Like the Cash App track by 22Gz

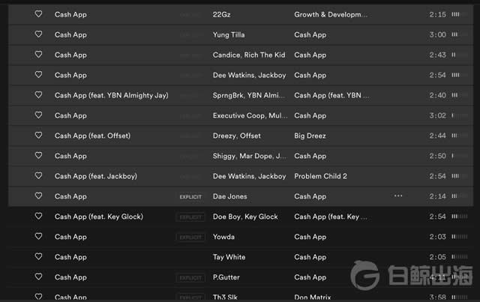38,14
